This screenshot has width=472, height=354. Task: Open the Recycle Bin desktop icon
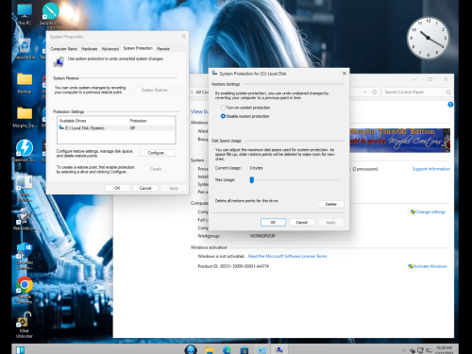click(25, 49)
